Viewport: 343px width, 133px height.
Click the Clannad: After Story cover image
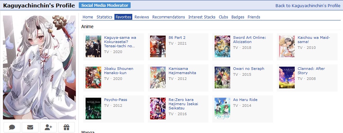click(287, 78)
